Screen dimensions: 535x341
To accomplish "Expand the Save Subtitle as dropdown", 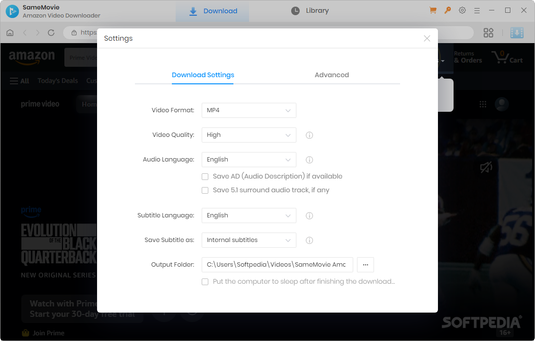I will tap(249, 240).
